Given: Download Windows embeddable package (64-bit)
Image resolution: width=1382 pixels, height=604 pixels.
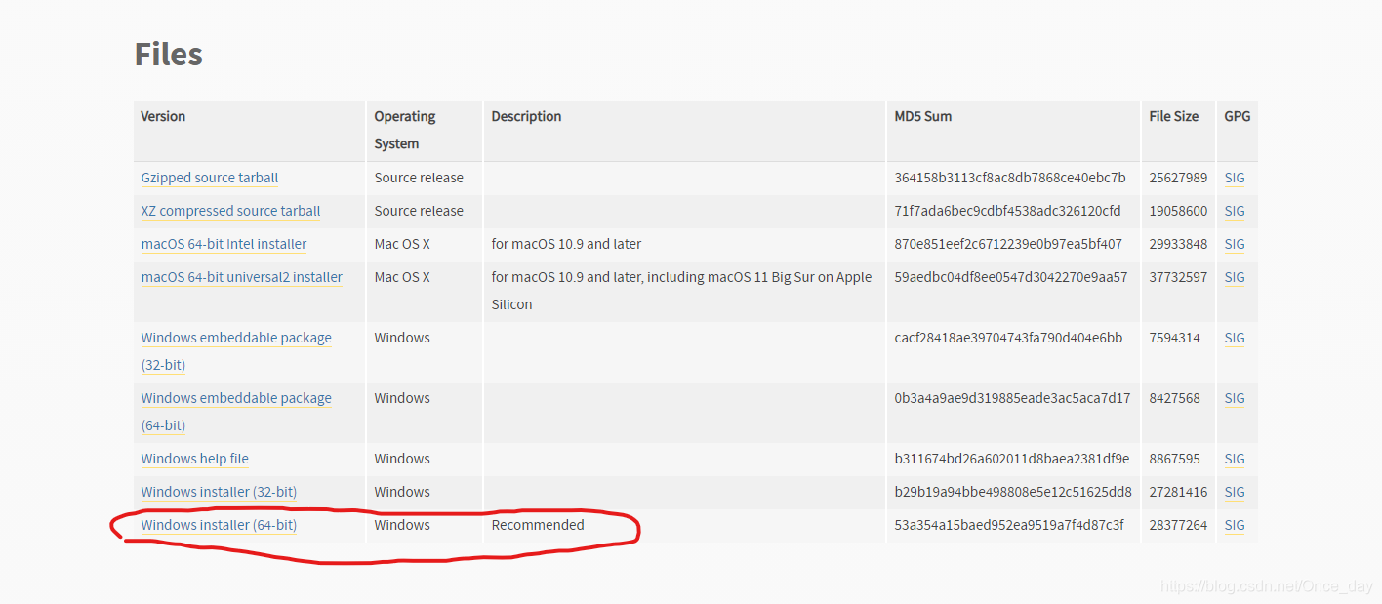Looking at the screenshot, I should (236, 412).
